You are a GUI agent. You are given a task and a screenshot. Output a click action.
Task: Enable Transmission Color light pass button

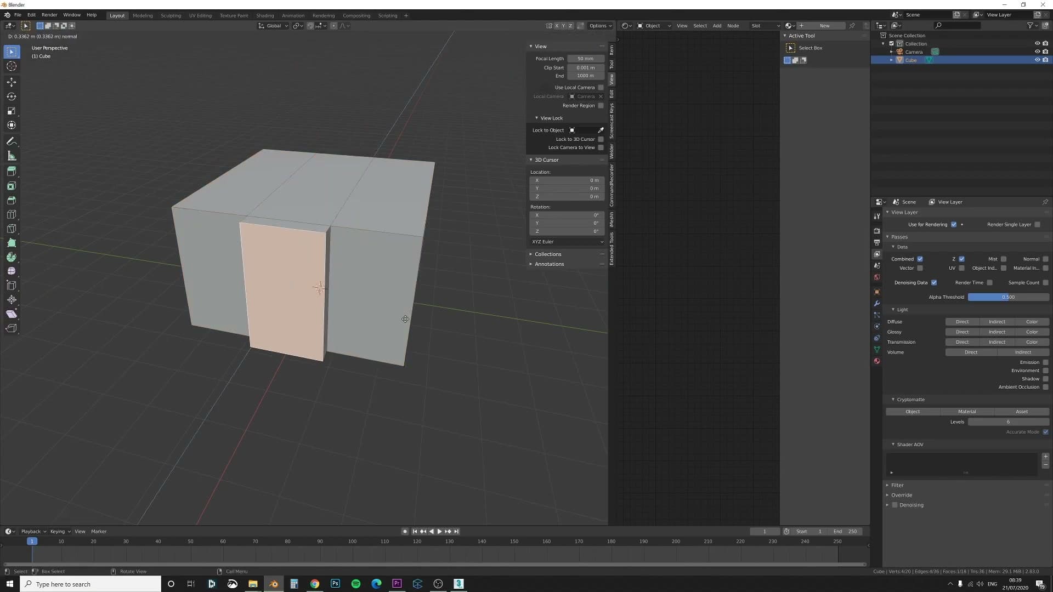pos(1032,342)
